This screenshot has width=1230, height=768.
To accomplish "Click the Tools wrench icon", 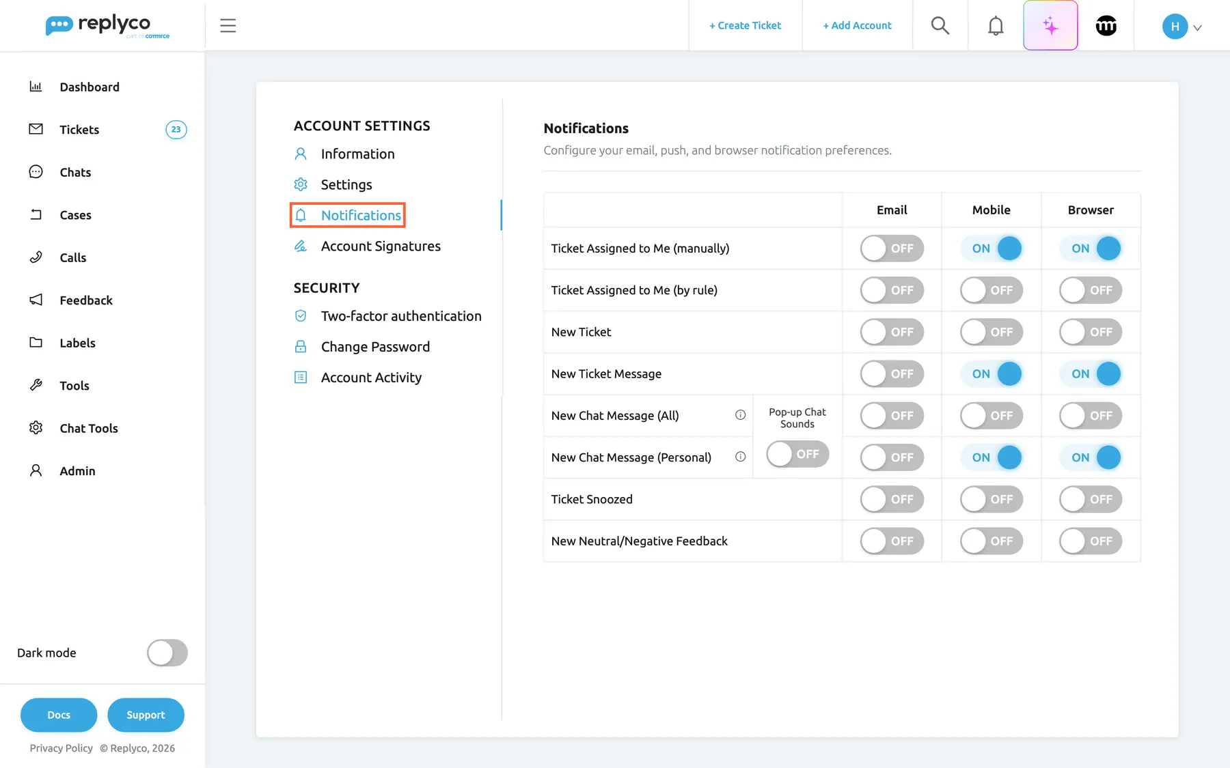I will (36, 385).
